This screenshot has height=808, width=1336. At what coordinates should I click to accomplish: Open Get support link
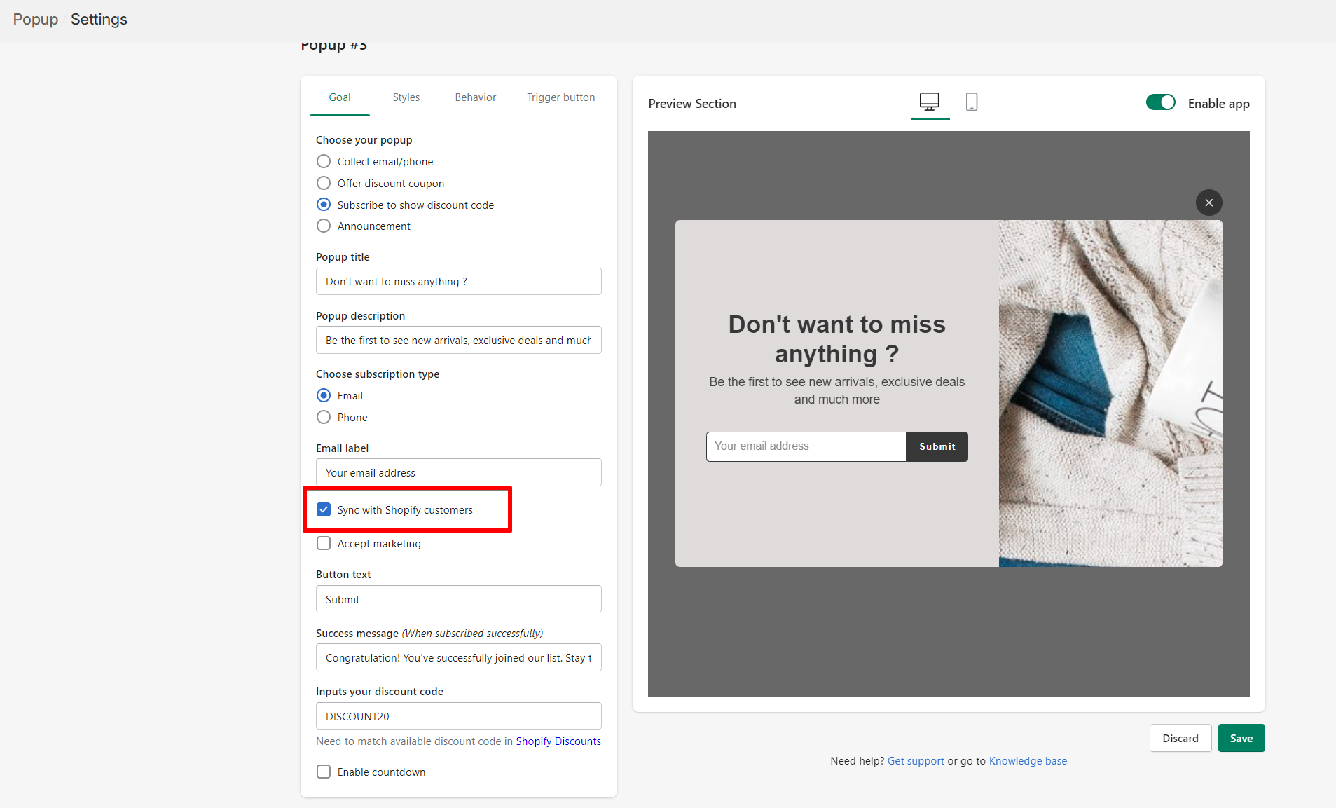click(916, 761)
